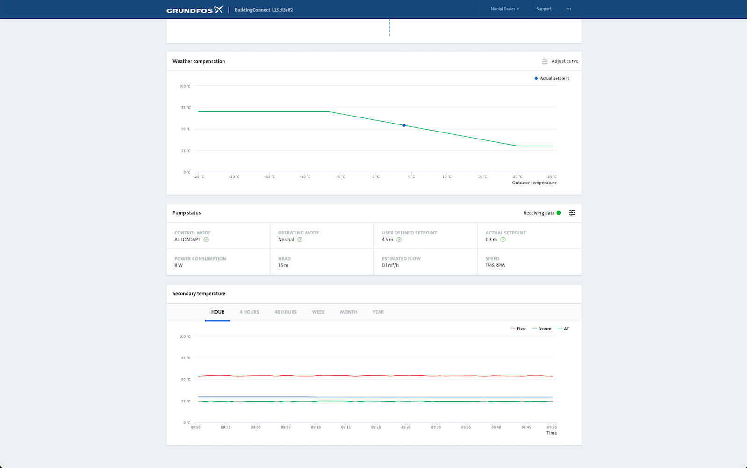Open the Support link in header
747x468 pixels.
544,9
